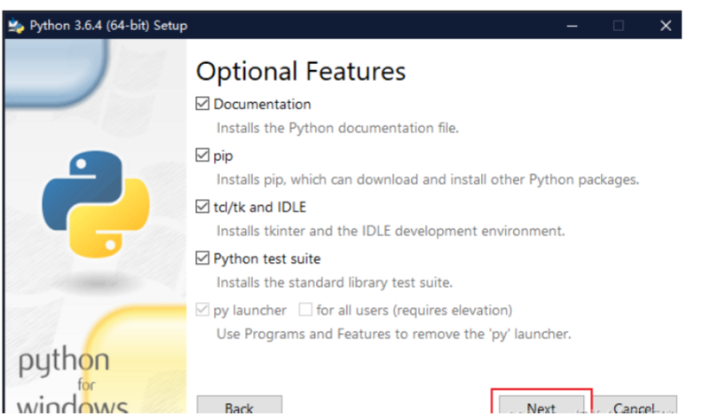Click the 'Use Programs and Features' note
The height and width of the screenshot is (420, 710).
[393, 335]
